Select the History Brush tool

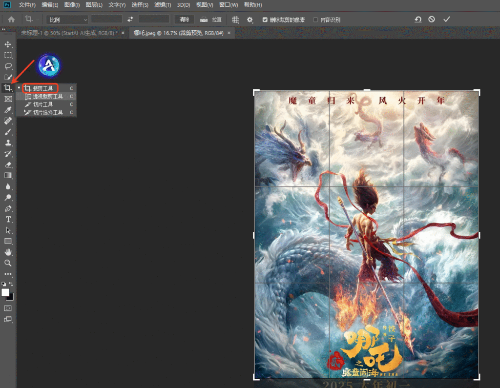tap(8, 154)
